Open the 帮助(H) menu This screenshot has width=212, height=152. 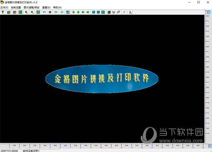pyautogui.click(x=57, y=7)
